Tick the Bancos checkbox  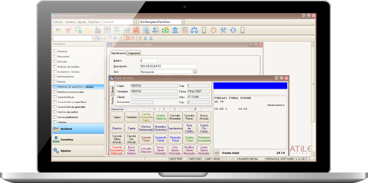coord(55,82)
